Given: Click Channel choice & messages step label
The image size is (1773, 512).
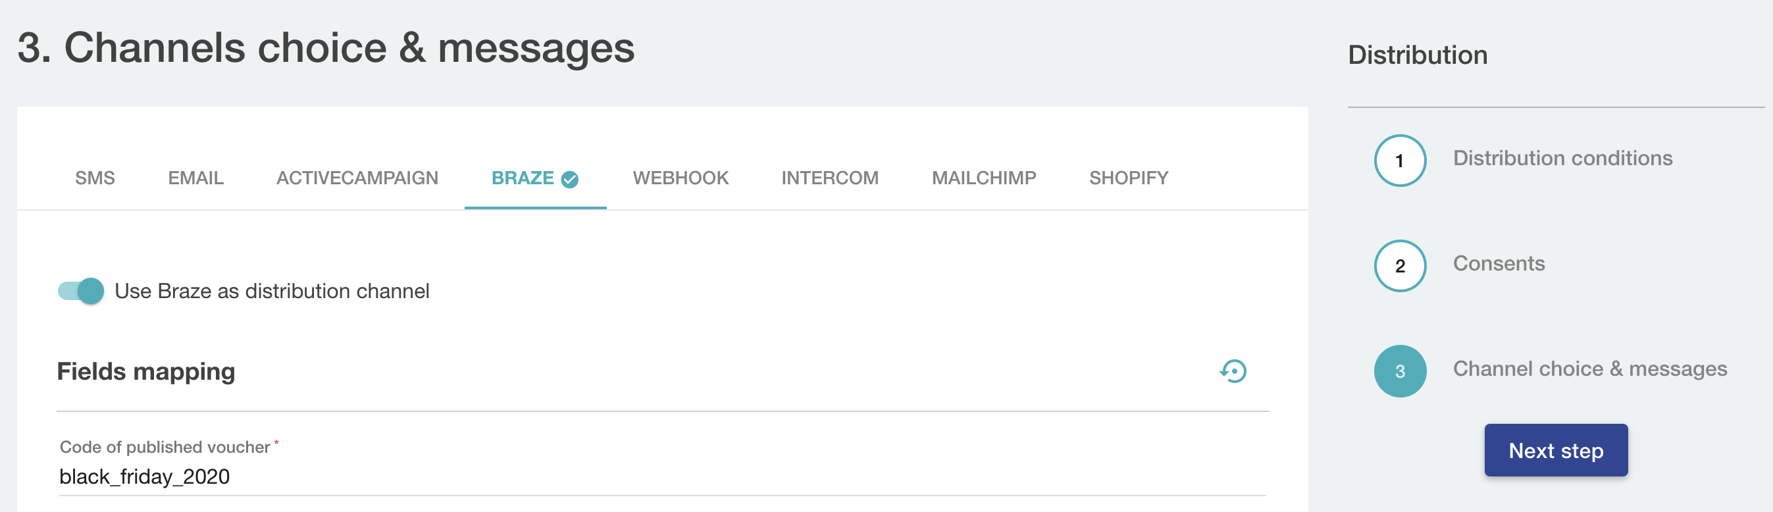Looking at the screenshot, I should tap(1589, 369).
